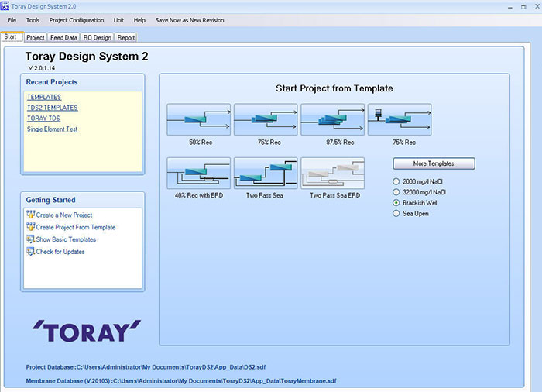Open the Project Configuration menu
The width and height of the screenshot is (542, 392).
(77, 20)
